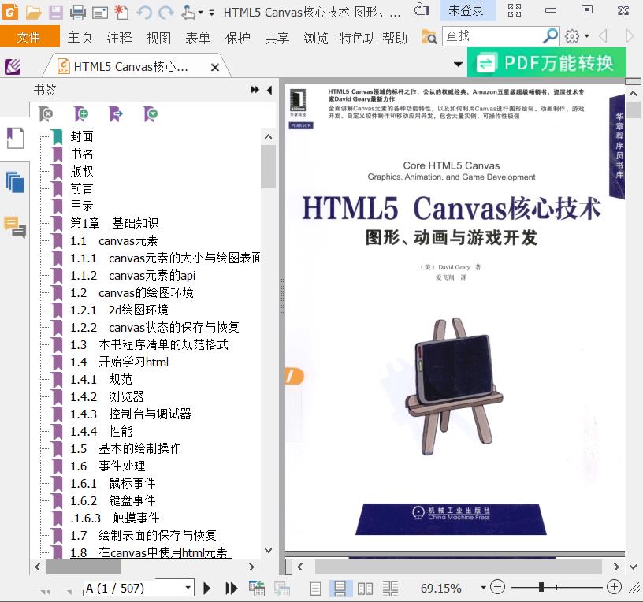Image resolution: width=643 pixels, height=602 pixels.
Task: Jump to the last page
Action: pos(232,589)
